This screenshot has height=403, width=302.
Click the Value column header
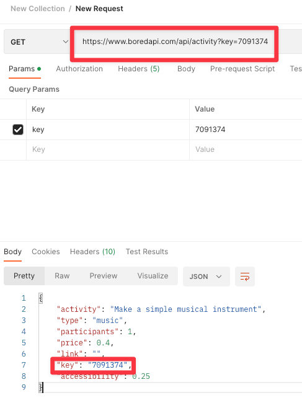click(x=205, y=109)
